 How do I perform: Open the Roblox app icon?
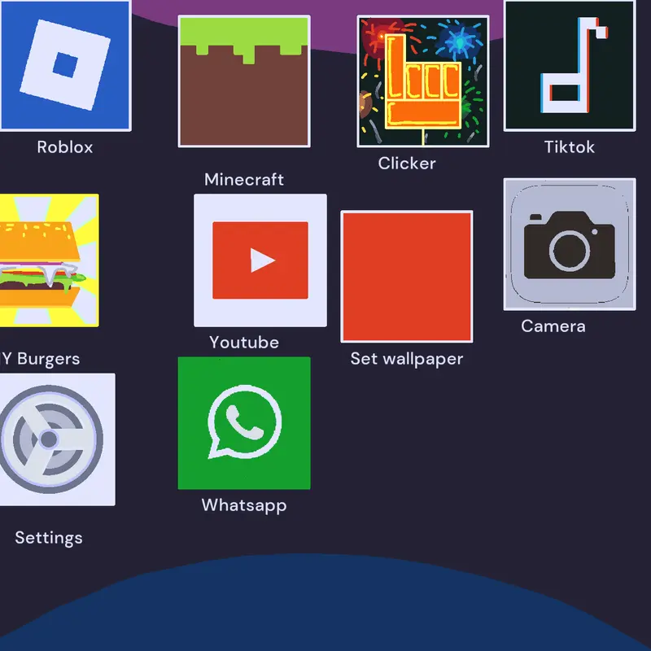(65, 65)
